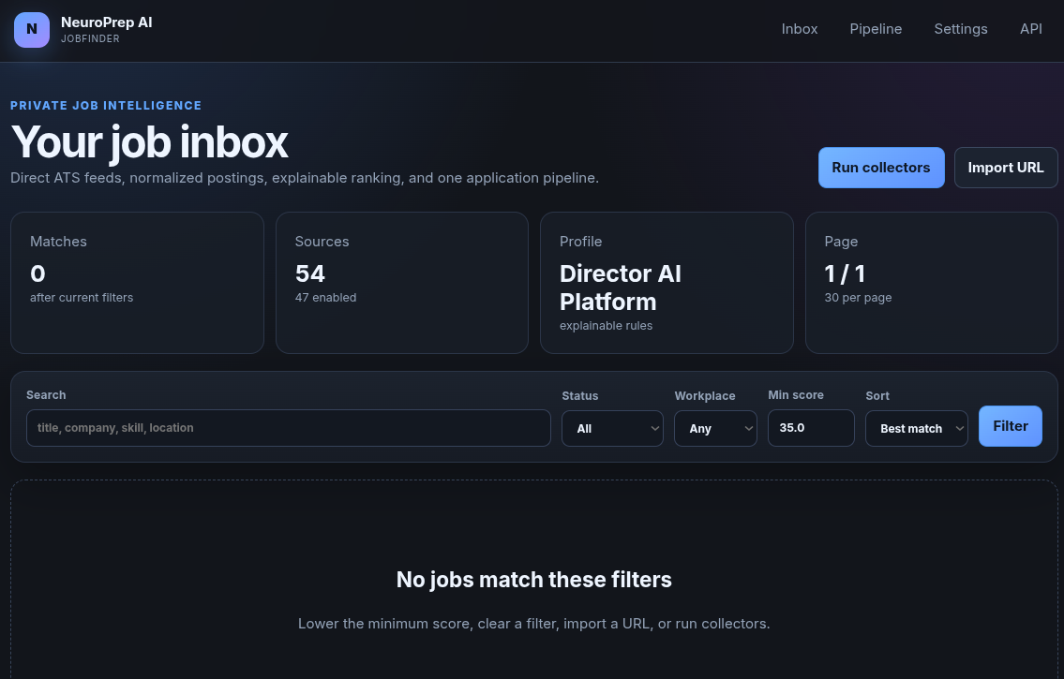1064x679 pixels.
Task: Click the Matches count card
Action: 137,283
